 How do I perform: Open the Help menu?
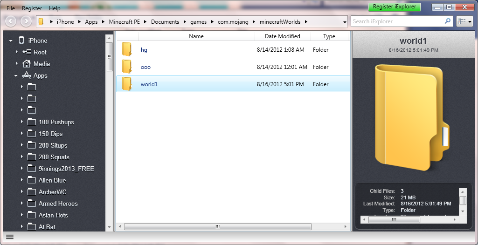click(x=55, y=8)
